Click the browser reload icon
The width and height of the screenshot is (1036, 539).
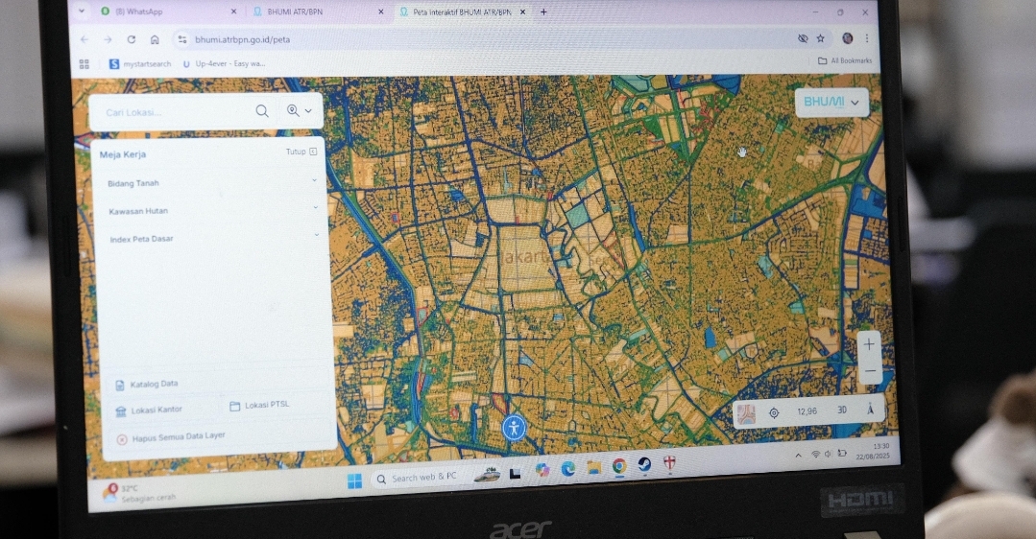point(131,39)
